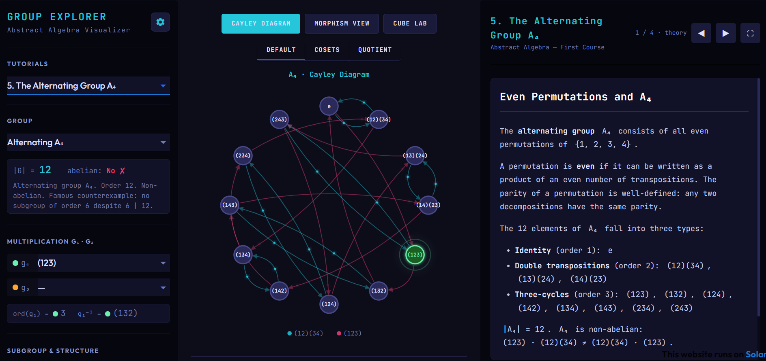Expand tutorial panel to fullscreen
The width and height of the screenshot is (766, 361).
pos(750,33)
